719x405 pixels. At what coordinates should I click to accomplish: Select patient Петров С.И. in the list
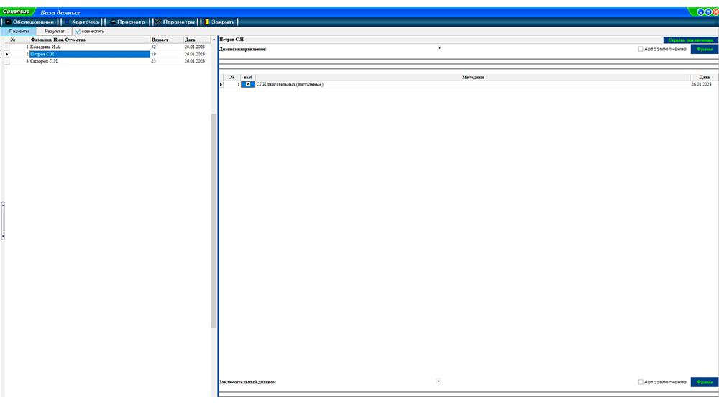(x=89, y=54)
